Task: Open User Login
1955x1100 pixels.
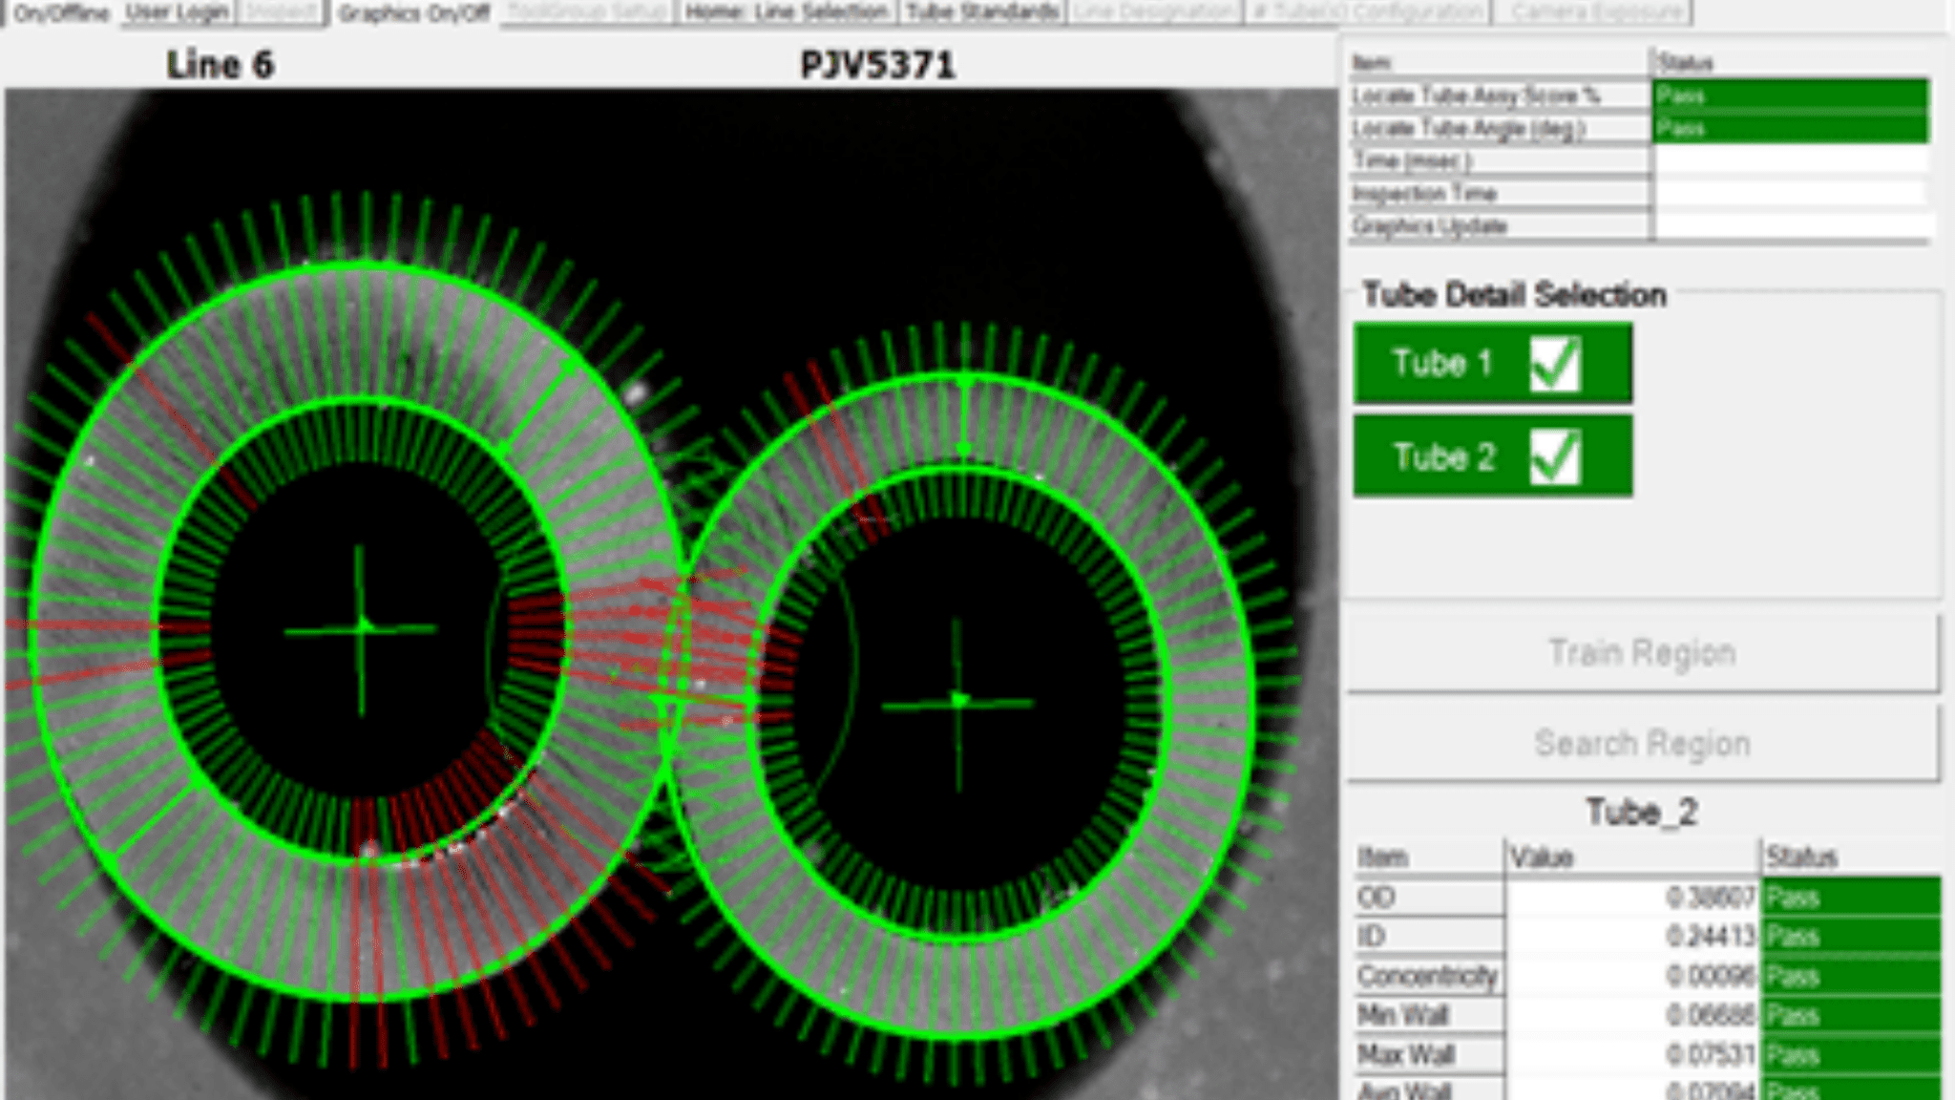Action: [175, 13]
